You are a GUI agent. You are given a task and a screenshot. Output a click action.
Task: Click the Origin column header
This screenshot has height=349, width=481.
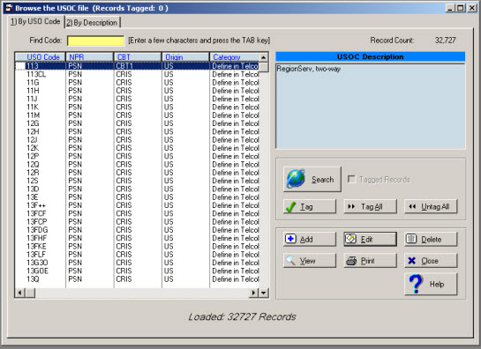click(x=185, y=57)
